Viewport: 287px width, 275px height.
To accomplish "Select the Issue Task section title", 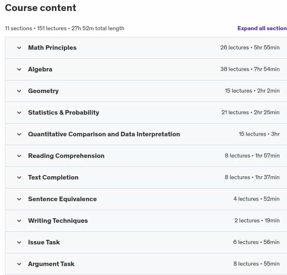I will tap(44, 242).
